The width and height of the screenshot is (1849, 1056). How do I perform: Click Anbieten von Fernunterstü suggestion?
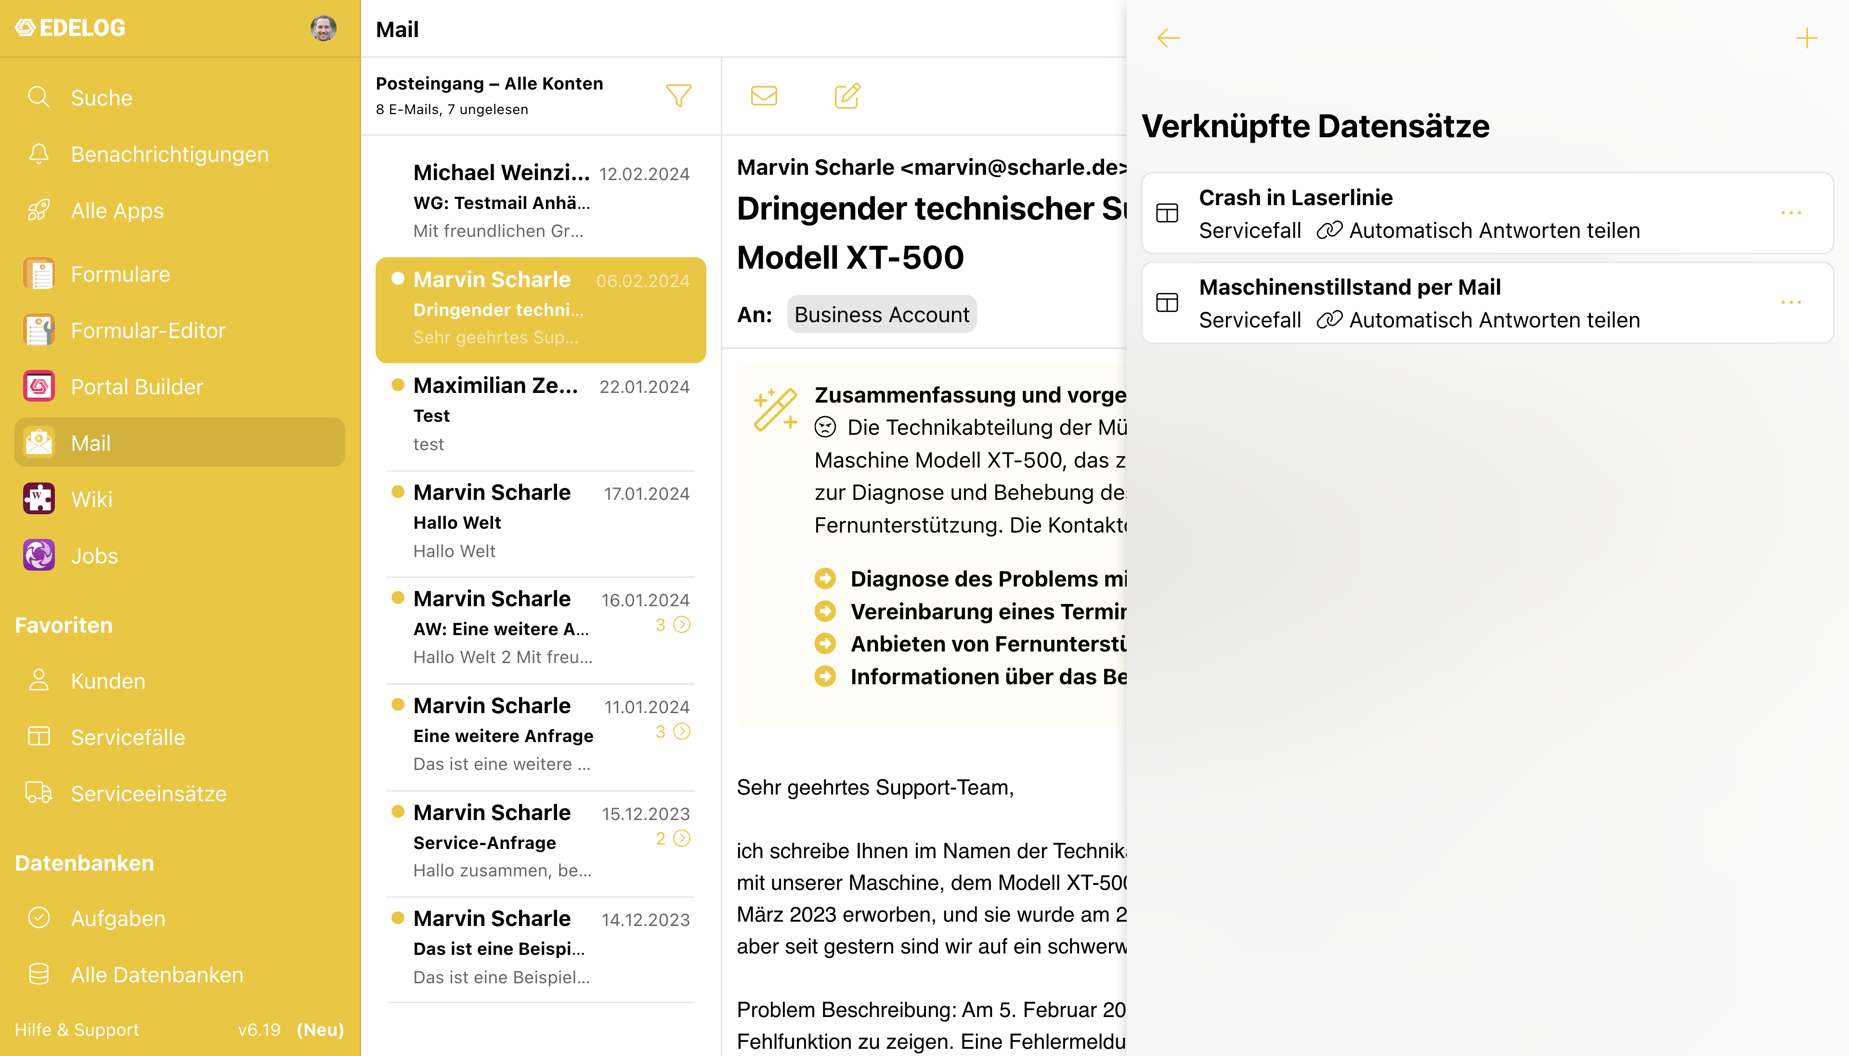[971, 643]
